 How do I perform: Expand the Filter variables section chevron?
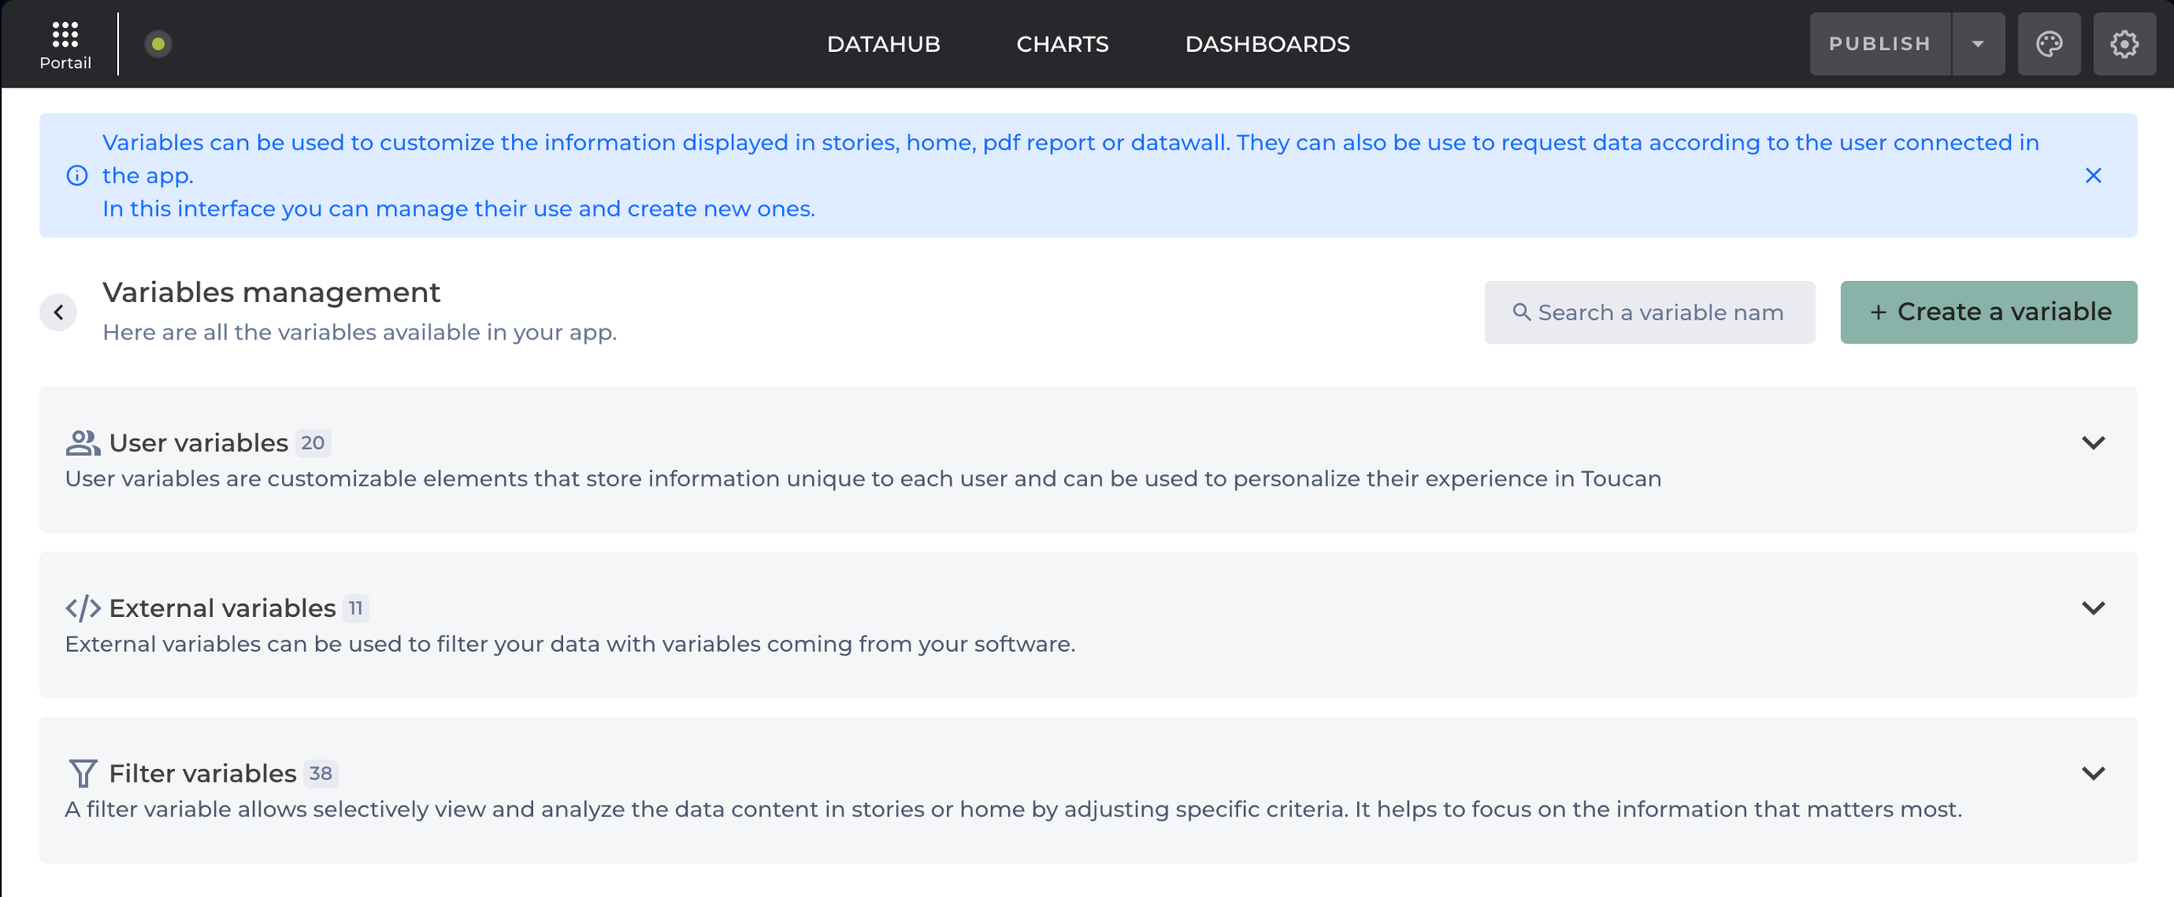pos(2092,773)
